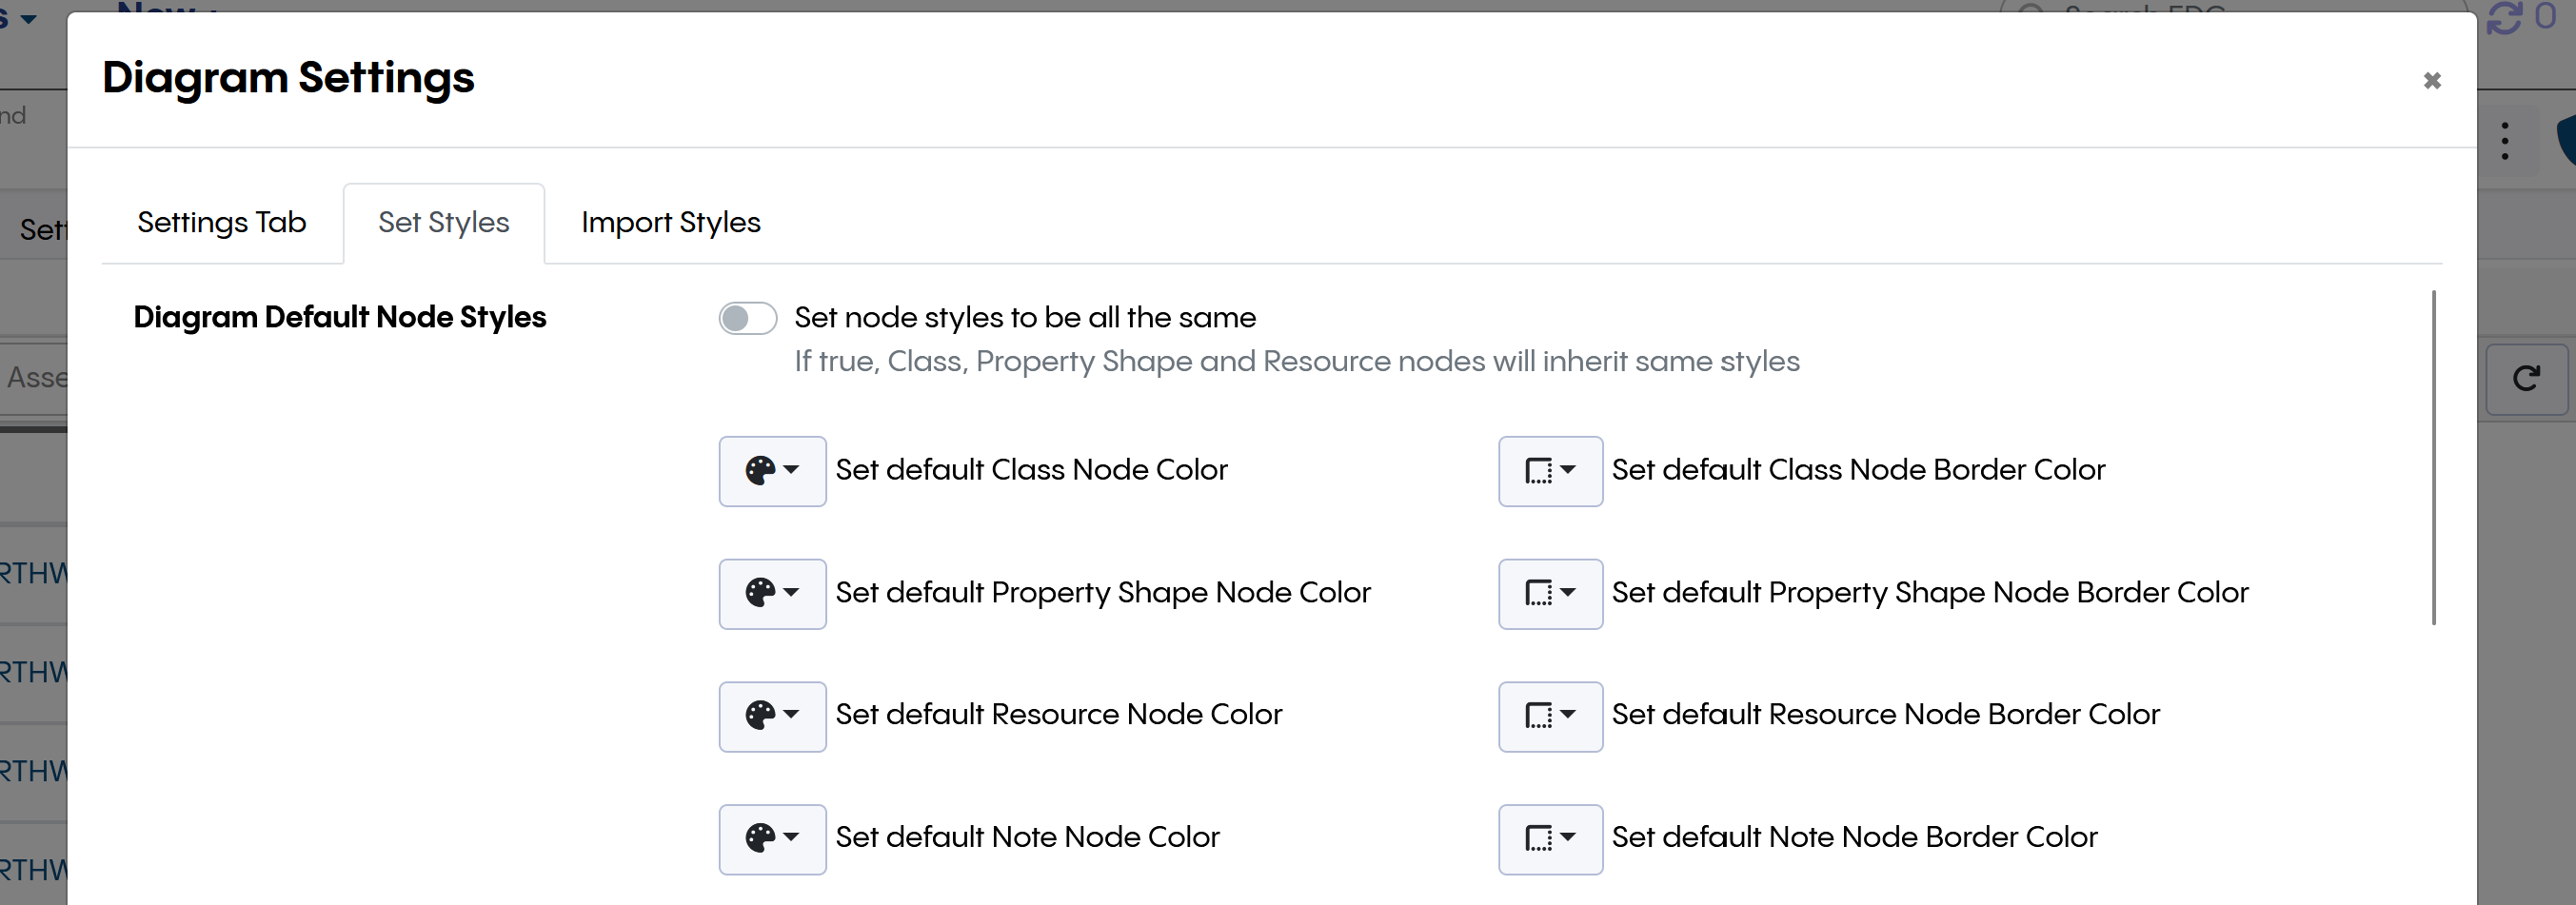Click the Resource Node Border Color icon
Screen dimensions: 2576x905
1538,716
